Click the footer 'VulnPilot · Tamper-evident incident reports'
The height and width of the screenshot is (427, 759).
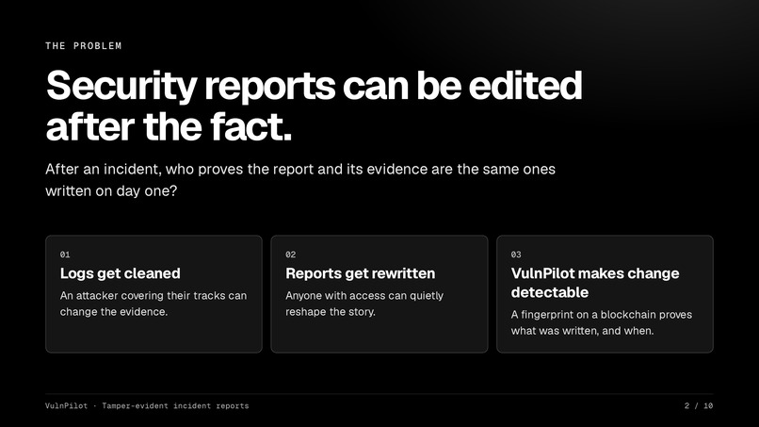coord(147,405)
